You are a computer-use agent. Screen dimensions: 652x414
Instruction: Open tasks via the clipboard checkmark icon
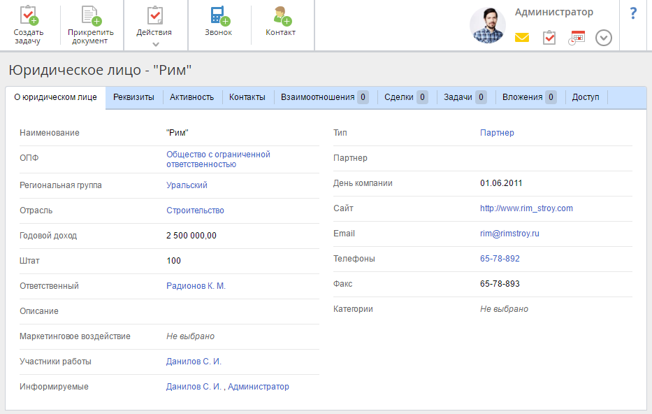coord(549,38)
